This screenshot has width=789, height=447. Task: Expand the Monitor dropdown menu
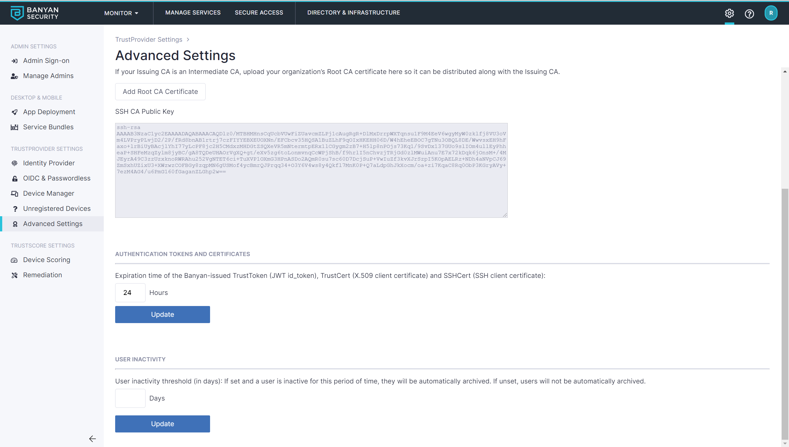click(121, 13)
